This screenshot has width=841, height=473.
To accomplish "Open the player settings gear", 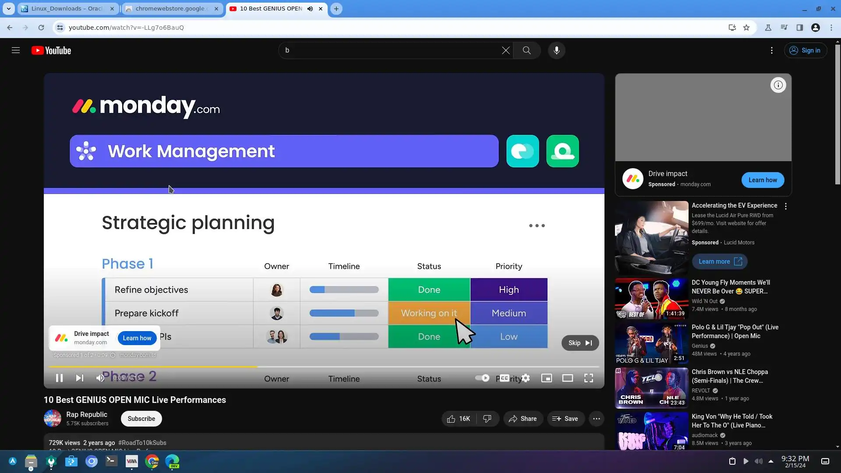I will (526, 378).
